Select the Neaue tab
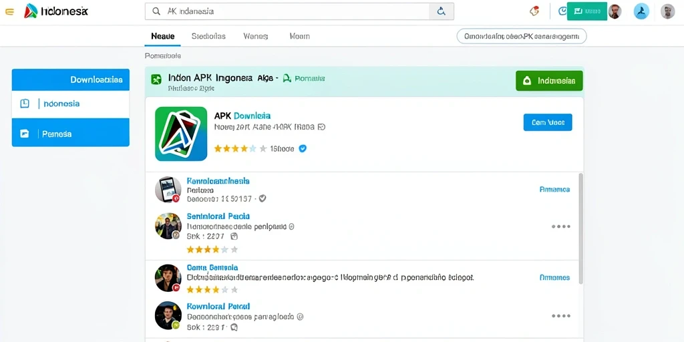 163,36
